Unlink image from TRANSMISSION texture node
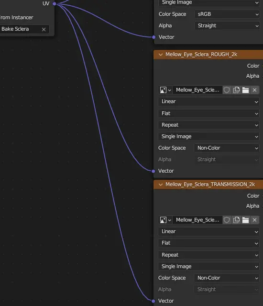The width and height of the screenshot is (263, 306). pyautogui.click(x=255, y=220)
